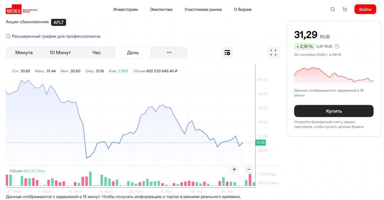Click the AFLT ticker badge
Image resolution: width=384 pixels, height=200 pixels.
click(x=59, y=22)
